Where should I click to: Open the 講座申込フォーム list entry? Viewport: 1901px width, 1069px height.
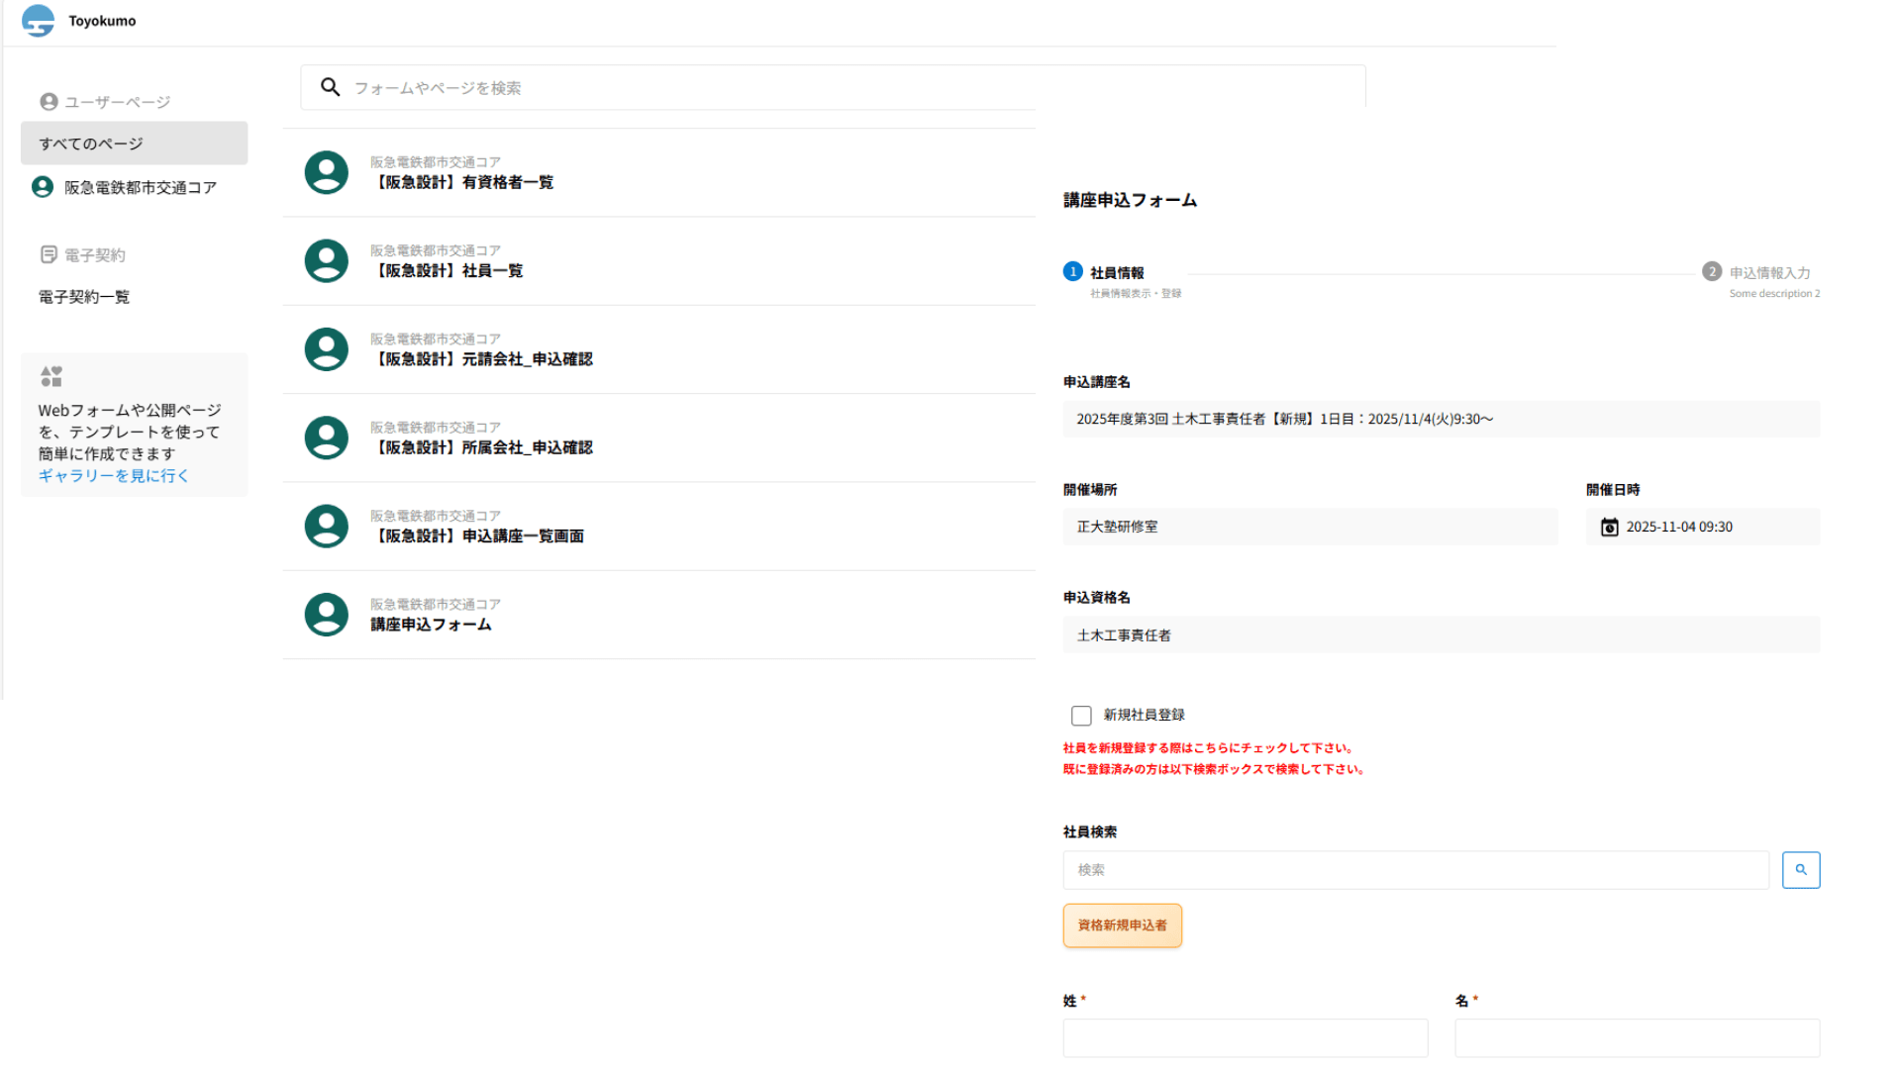pos(659,615)
